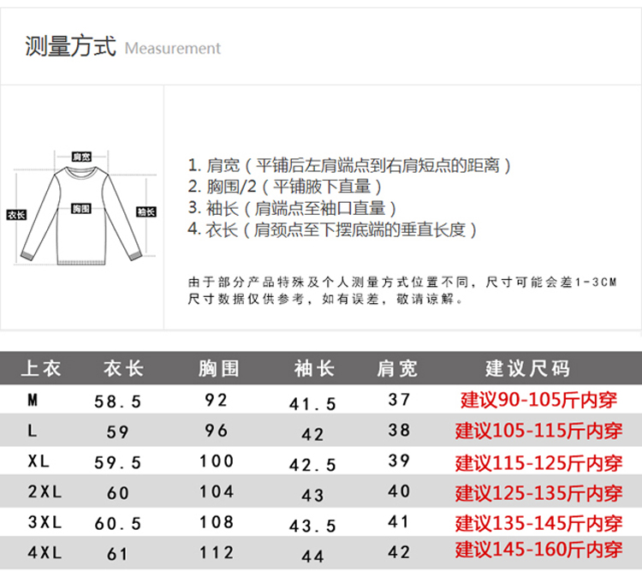The height and width of the screenshot is (571, 642).
Task: Click the 胸围 label on the sweater chest
Action: pos(81,208)
